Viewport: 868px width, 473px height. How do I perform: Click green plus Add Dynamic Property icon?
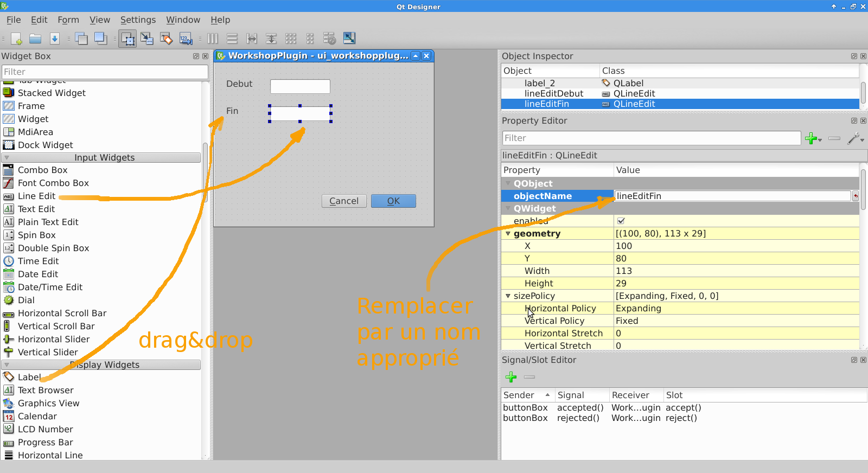812,138
